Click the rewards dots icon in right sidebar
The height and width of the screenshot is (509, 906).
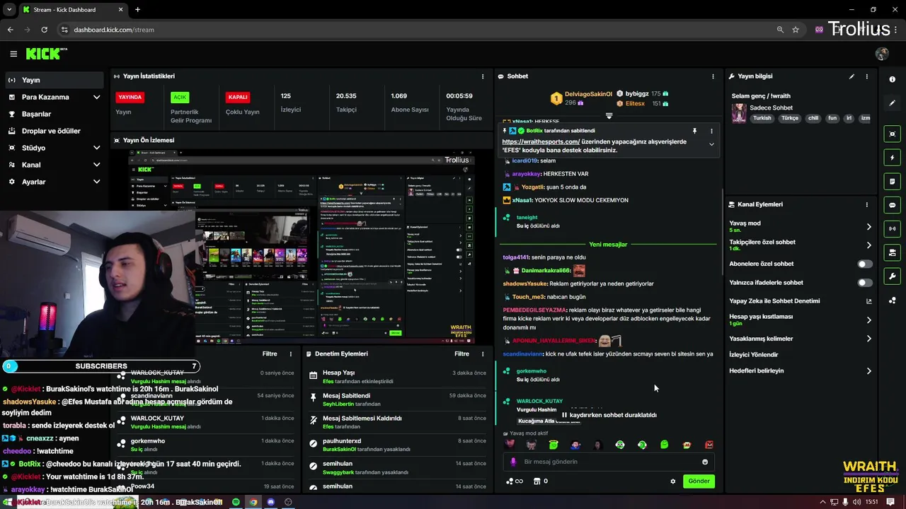pyautogui.click(x=892, y=300)
